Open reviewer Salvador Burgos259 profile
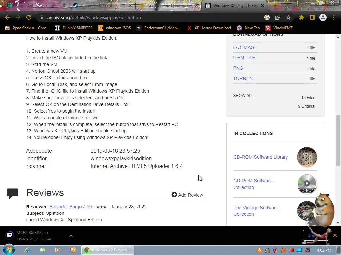 (71, 207)
